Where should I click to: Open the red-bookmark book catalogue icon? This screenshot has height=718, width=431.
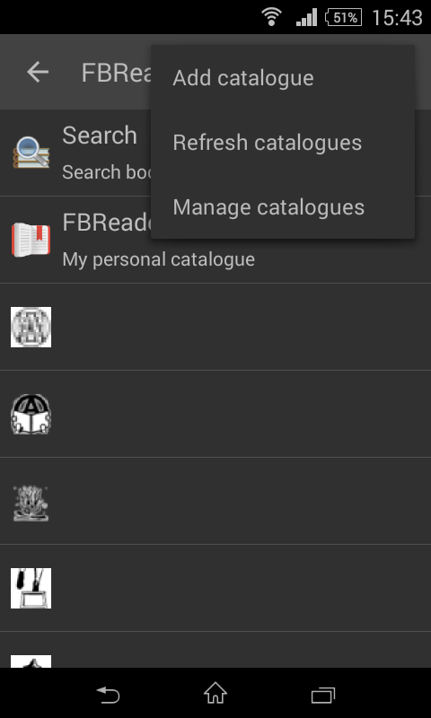[31, 240]
